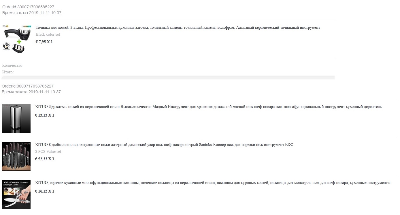
Task: Open the 'Точилка для ножей' product title
Action: tap(178, 28)
